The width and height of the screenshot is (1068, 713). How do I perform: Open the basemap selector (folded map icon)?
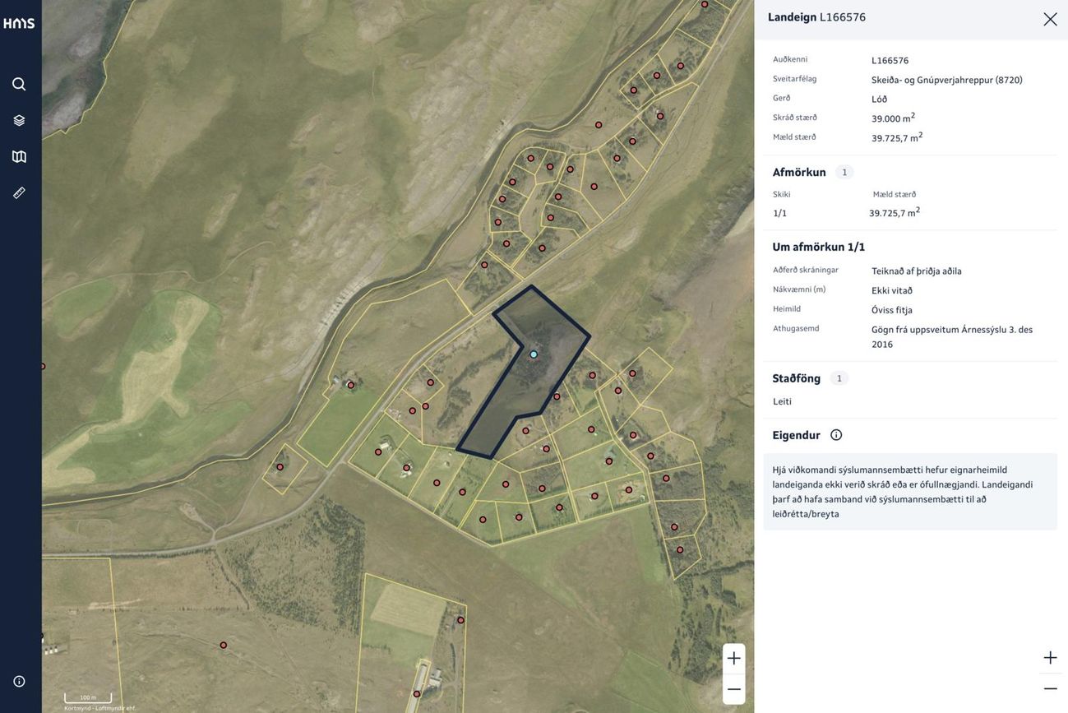pyautogui.click(x=19, y=156)
